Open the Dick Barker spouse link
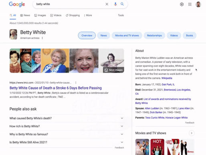 click(x=156, y=112)
